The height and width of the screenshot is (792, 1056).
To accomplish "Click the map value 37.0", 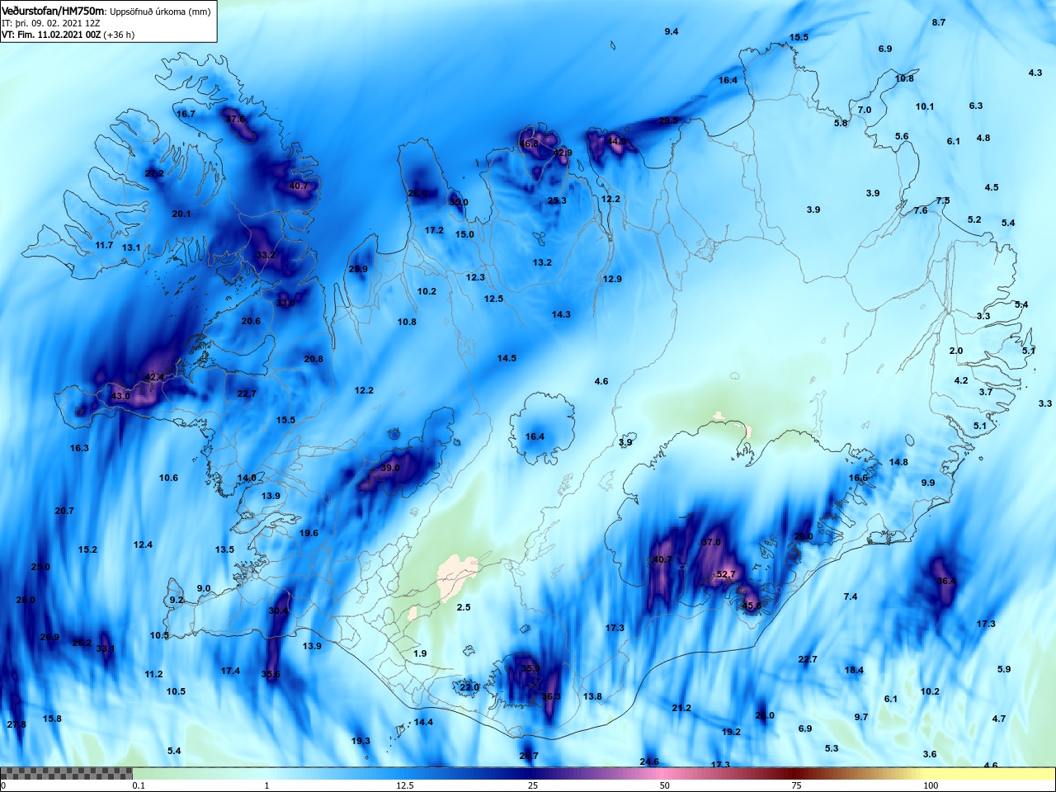I will point(711,542).
